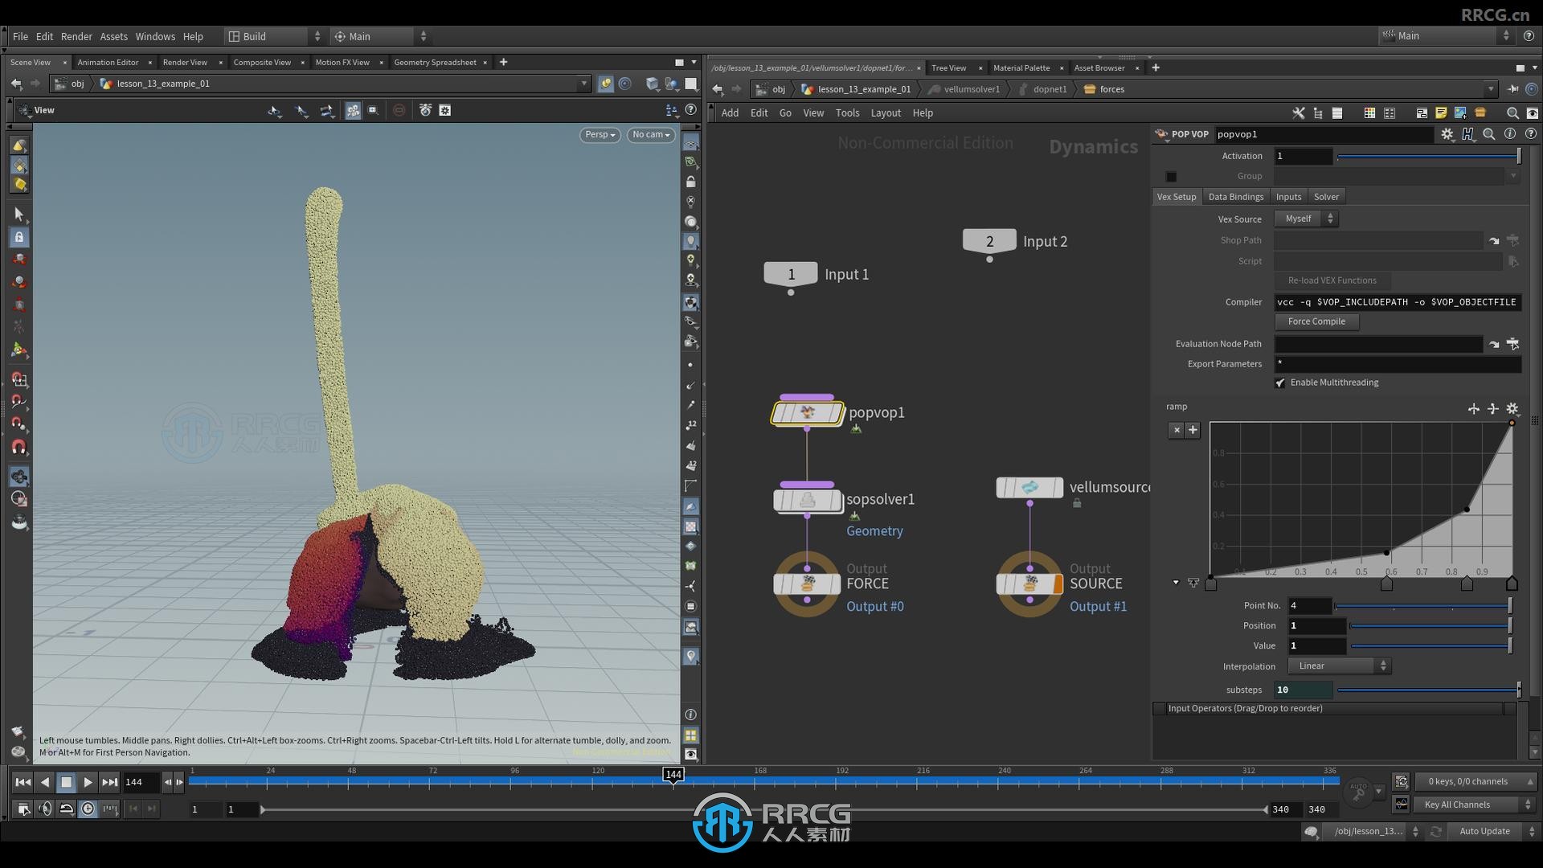Adjust the substeps slider
Screen dimensions: 1543x868
pos(1429,690)
